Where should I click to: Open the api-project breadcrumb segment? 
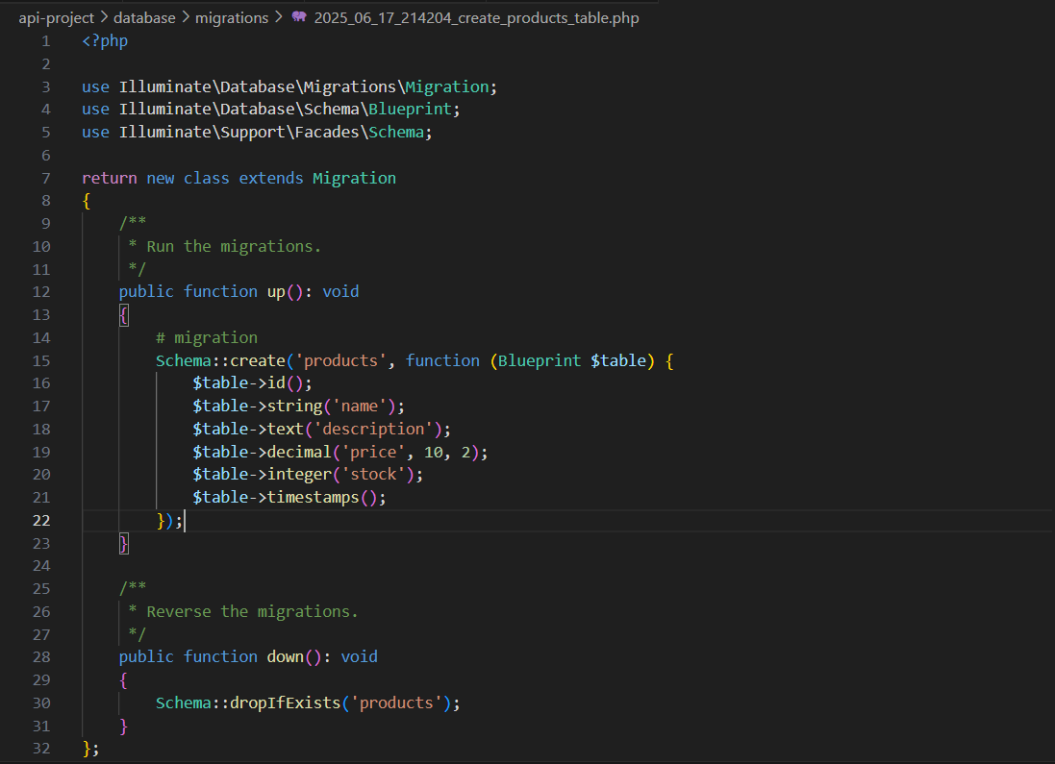[56, 17]
